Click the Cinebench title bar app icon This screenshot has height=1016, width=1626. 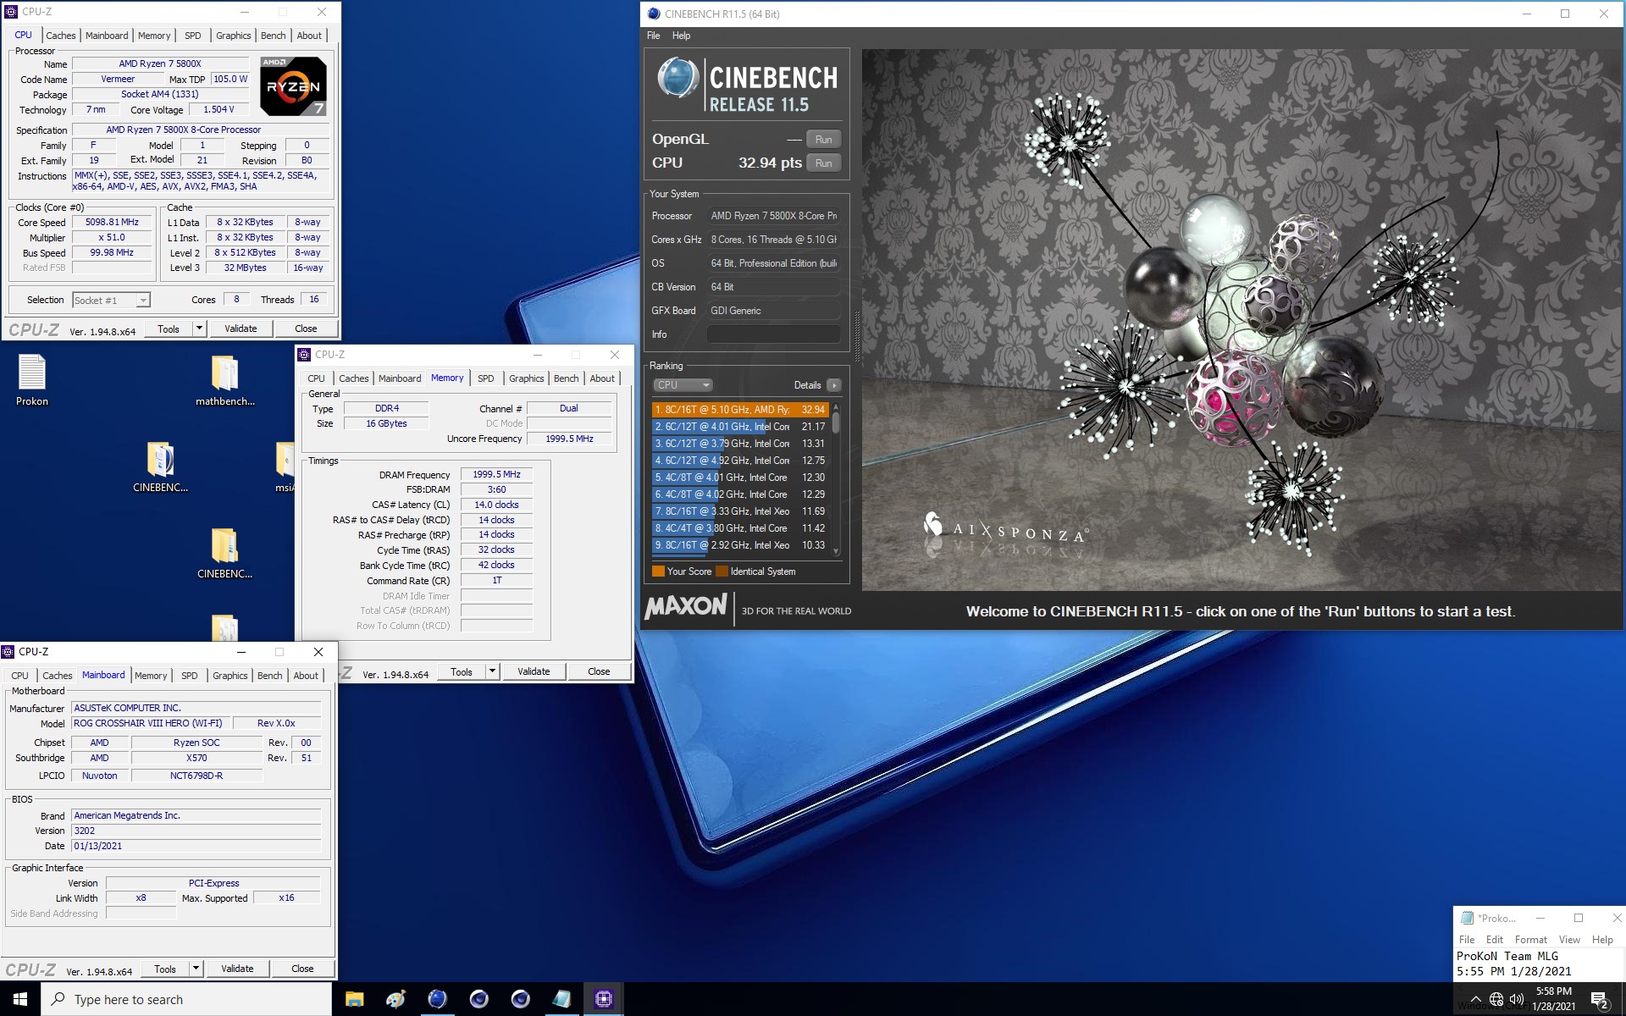(653, 14)
